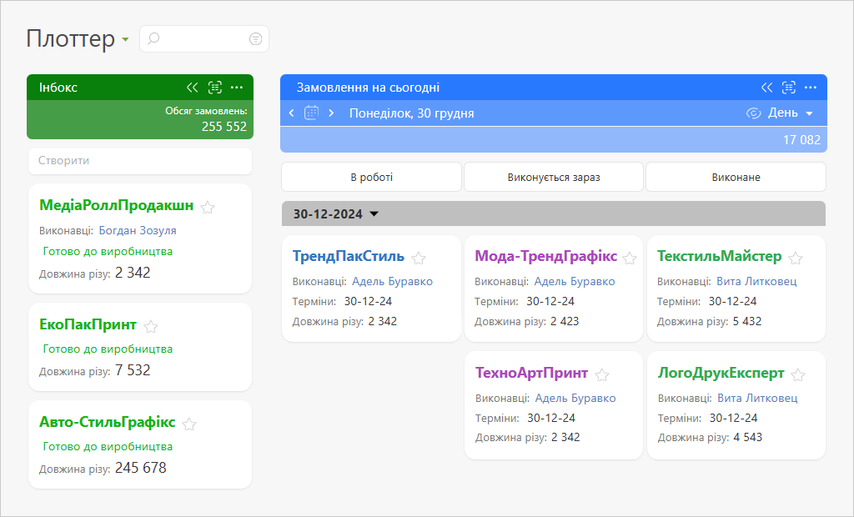This screenshot has height=517, width=854.
Task: Select the Виконане tab
Action: click(x=736, y=177)
